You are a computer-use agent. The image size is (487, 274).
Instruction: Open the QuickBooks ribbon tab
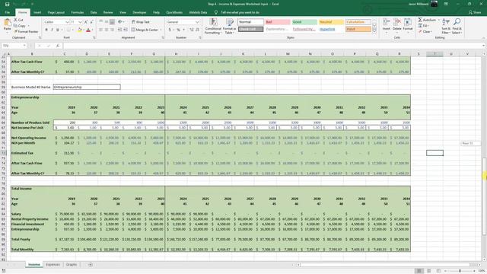pyautogui.click(x=174, y=12)
